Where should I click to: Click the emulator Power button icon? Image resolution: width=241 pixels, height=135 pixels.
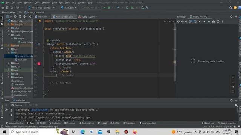(x=178, y=22)
